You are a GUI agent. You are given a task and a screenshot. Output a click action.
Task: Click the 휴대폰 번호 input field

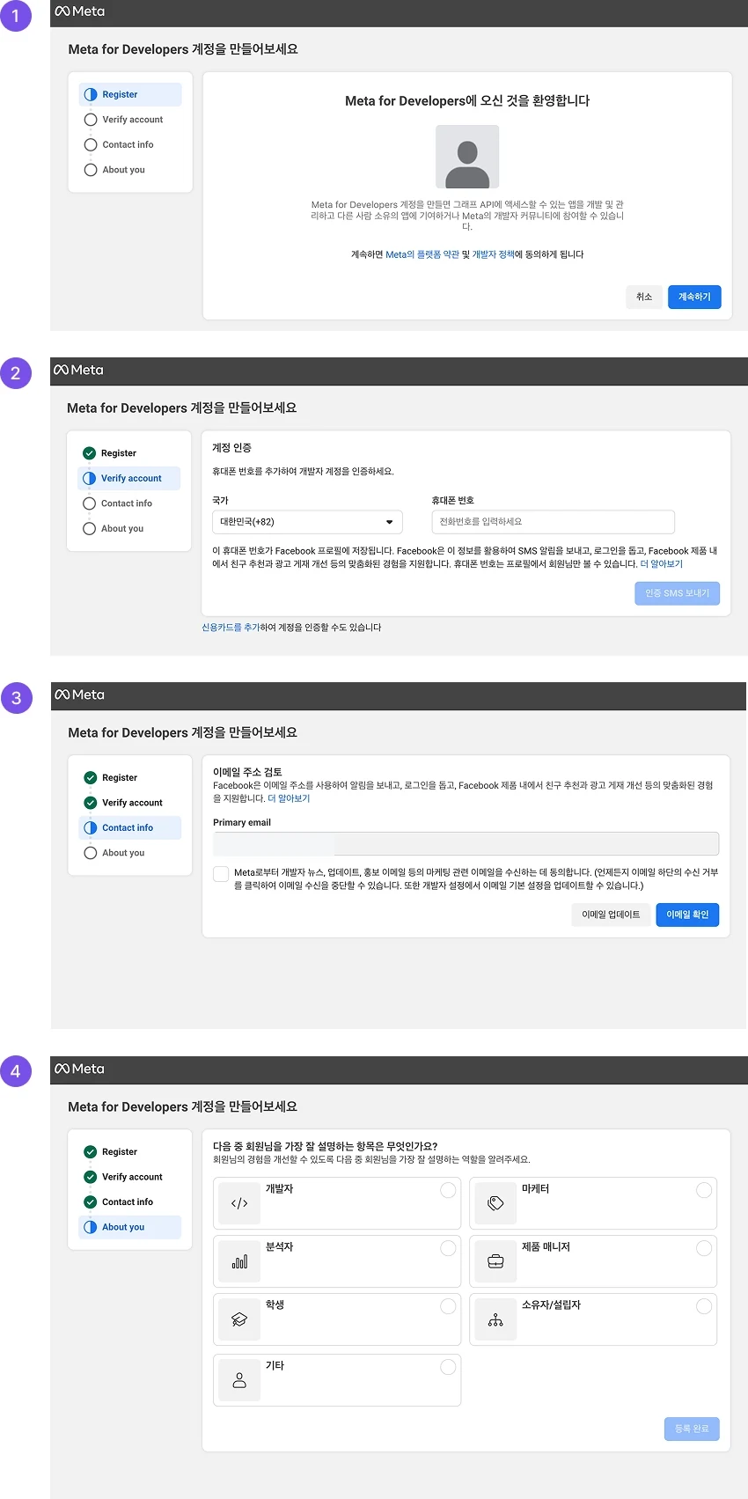click(553, 522)
